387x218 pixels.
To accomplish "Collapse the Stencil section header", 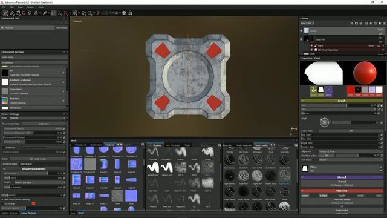I will coord(342,177).
